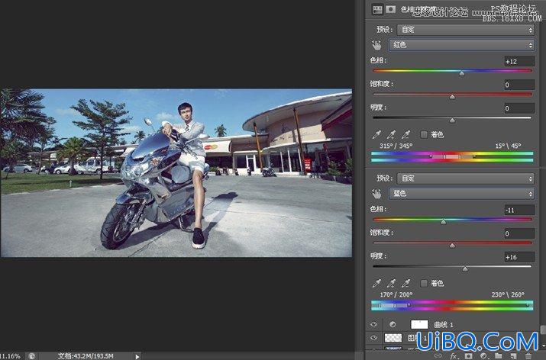Select the on-image adjustment hand beside 蓝色

tap(376, 194)
